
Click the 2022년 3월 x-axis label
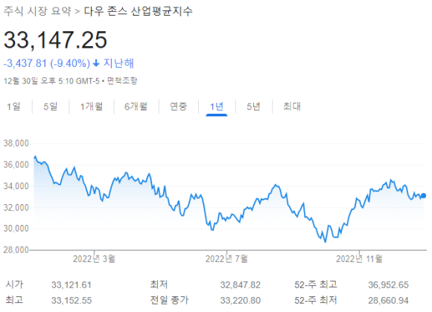[x=94, y=259]
